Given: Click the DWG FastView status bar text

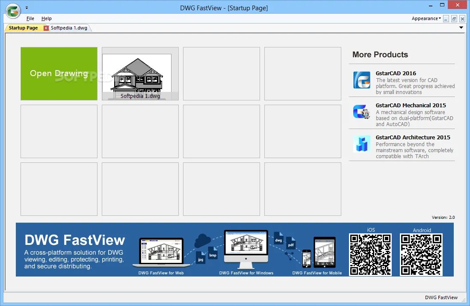Looking at the screenshot, I should coord(441,297).
